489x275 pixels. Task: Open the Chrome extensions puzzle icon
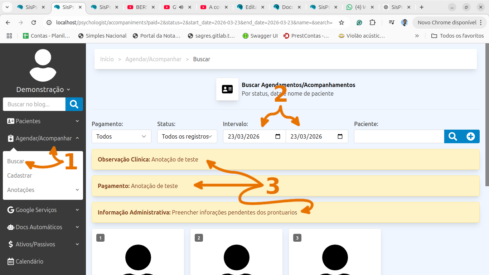(x=372, y=23)
